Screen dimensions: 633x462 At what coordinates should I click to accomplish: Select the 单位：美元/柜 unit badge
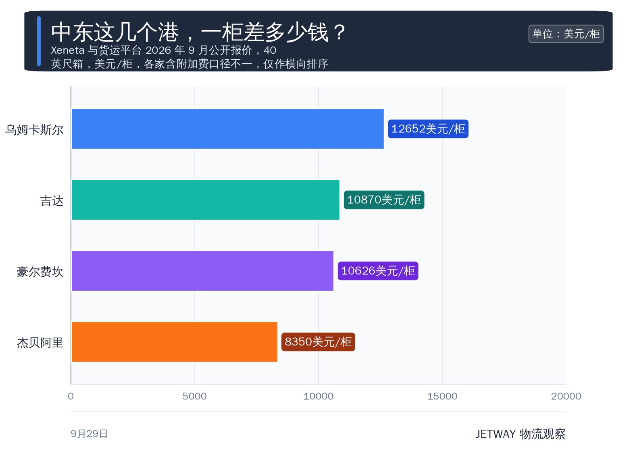click(566, 34)
